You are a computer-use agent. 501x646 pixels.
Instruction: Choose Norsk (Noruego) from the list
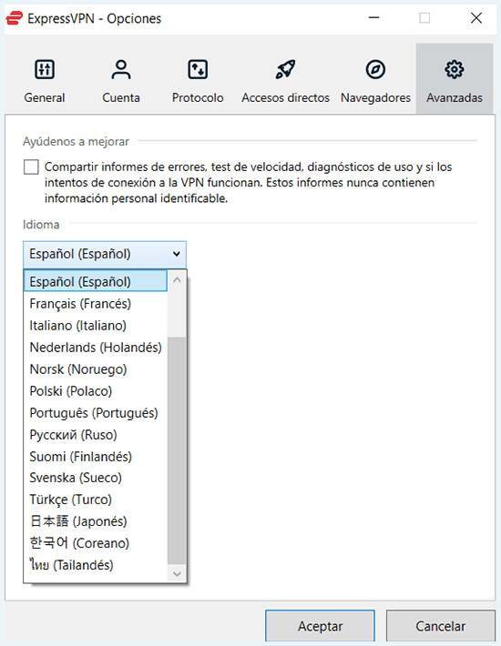pos(96,369)
